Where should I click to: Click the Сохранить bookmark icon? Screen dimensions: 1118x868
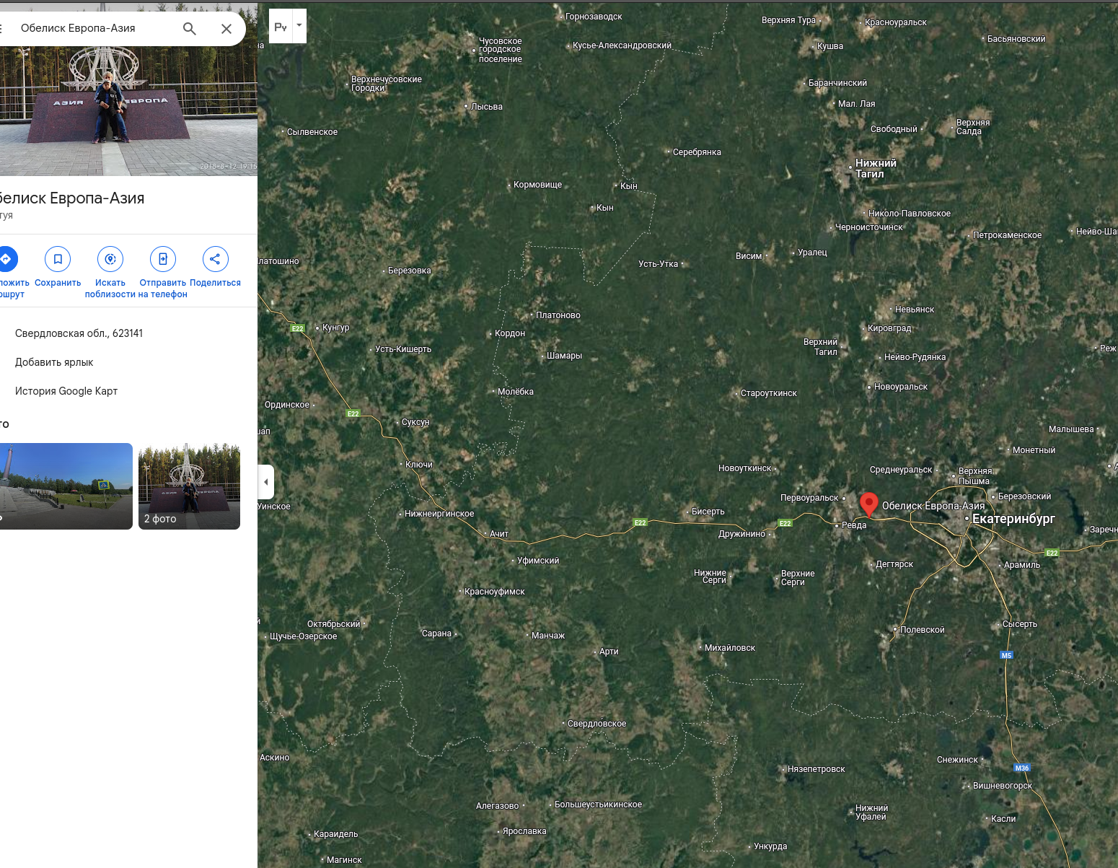(58, 259)
